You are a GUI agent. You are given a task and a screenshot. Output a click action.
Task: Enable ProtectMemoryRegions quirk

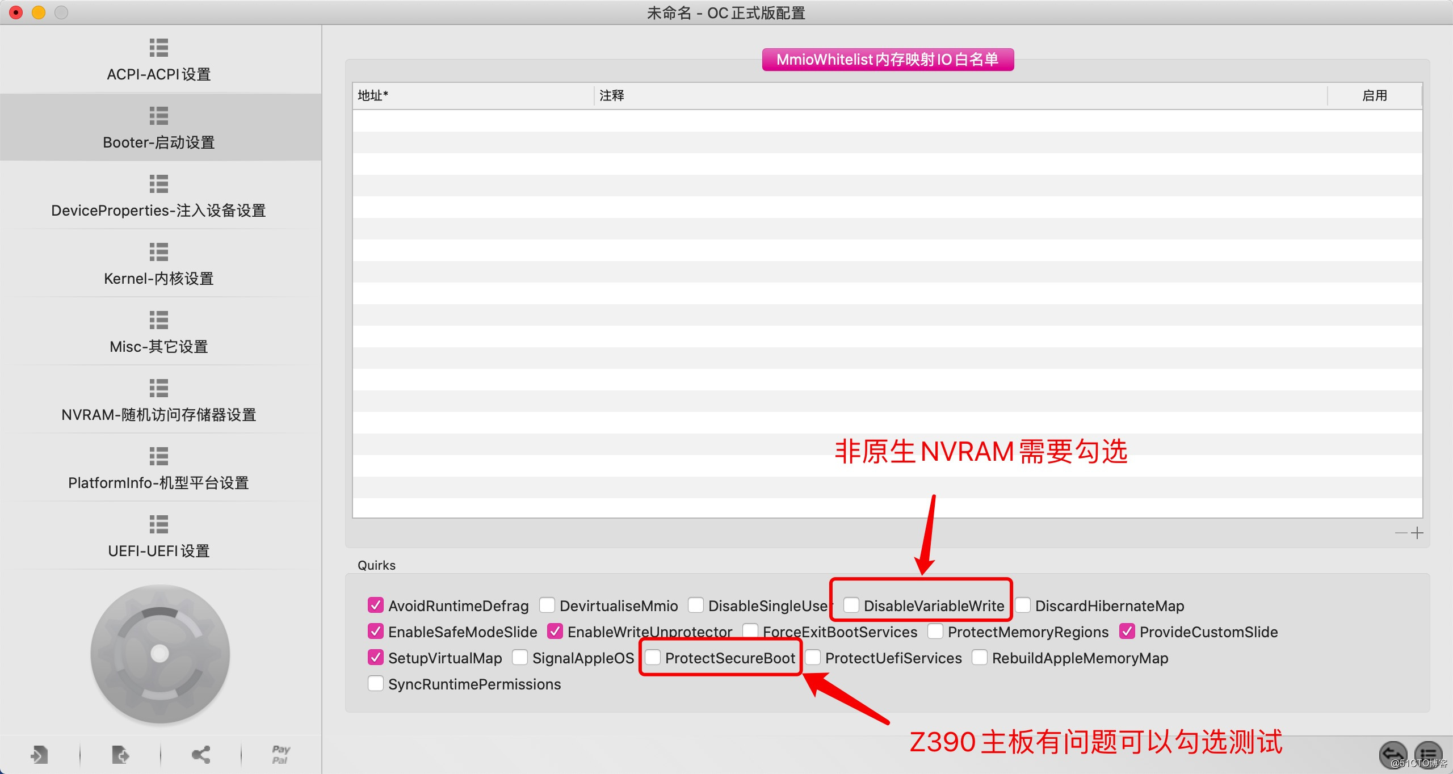pos(935,631)
